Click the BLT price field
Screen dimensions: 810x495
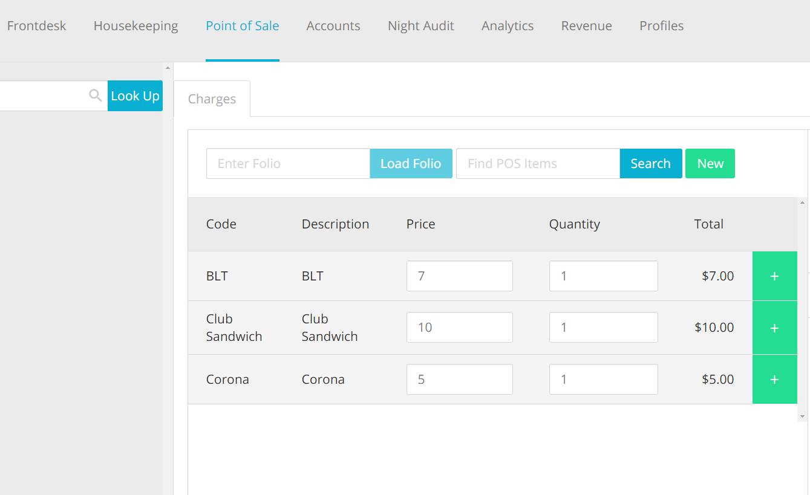point(460,276)
